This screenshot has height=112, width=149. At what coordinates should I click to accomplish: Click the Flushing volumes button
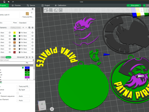click(x=16, y=28)
